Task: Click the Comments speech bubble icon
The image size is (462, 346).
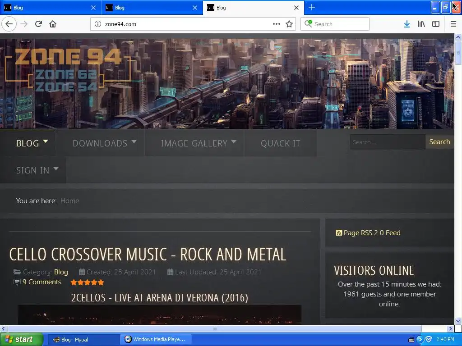Action: pyautogui.click(x=17, y=282)
